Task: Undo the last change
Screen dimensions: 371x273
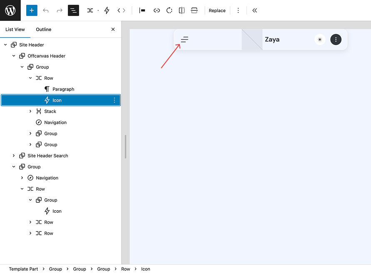Action: point(46,10)
